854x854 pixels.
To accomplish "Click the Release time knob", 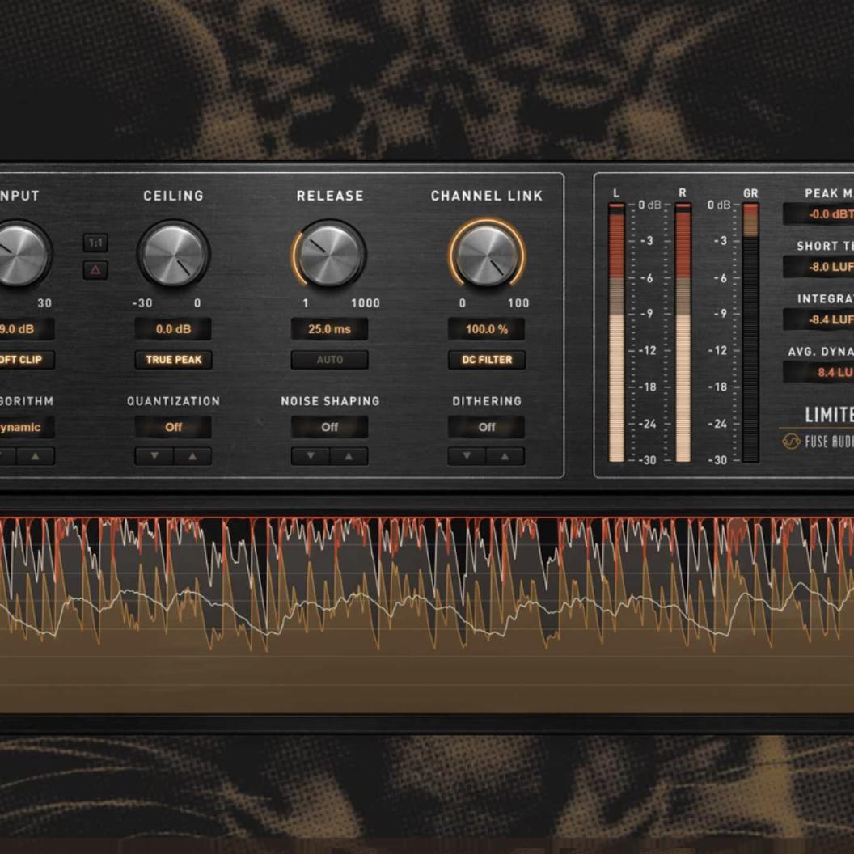I will 329,255.
